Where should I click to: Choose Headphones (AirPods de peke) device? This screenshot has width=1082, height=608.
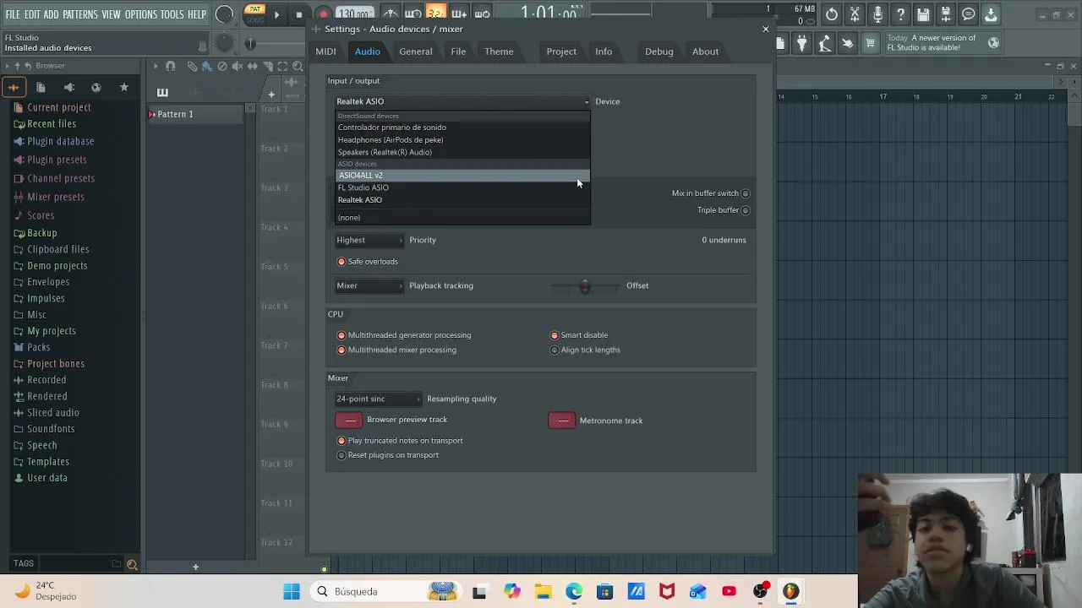462,139
